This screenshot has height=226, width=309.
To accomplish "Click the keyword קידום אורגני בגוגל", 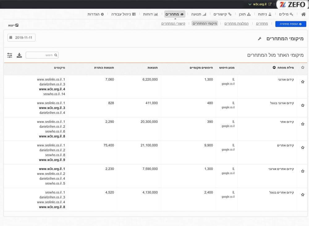I will [282, 103].
